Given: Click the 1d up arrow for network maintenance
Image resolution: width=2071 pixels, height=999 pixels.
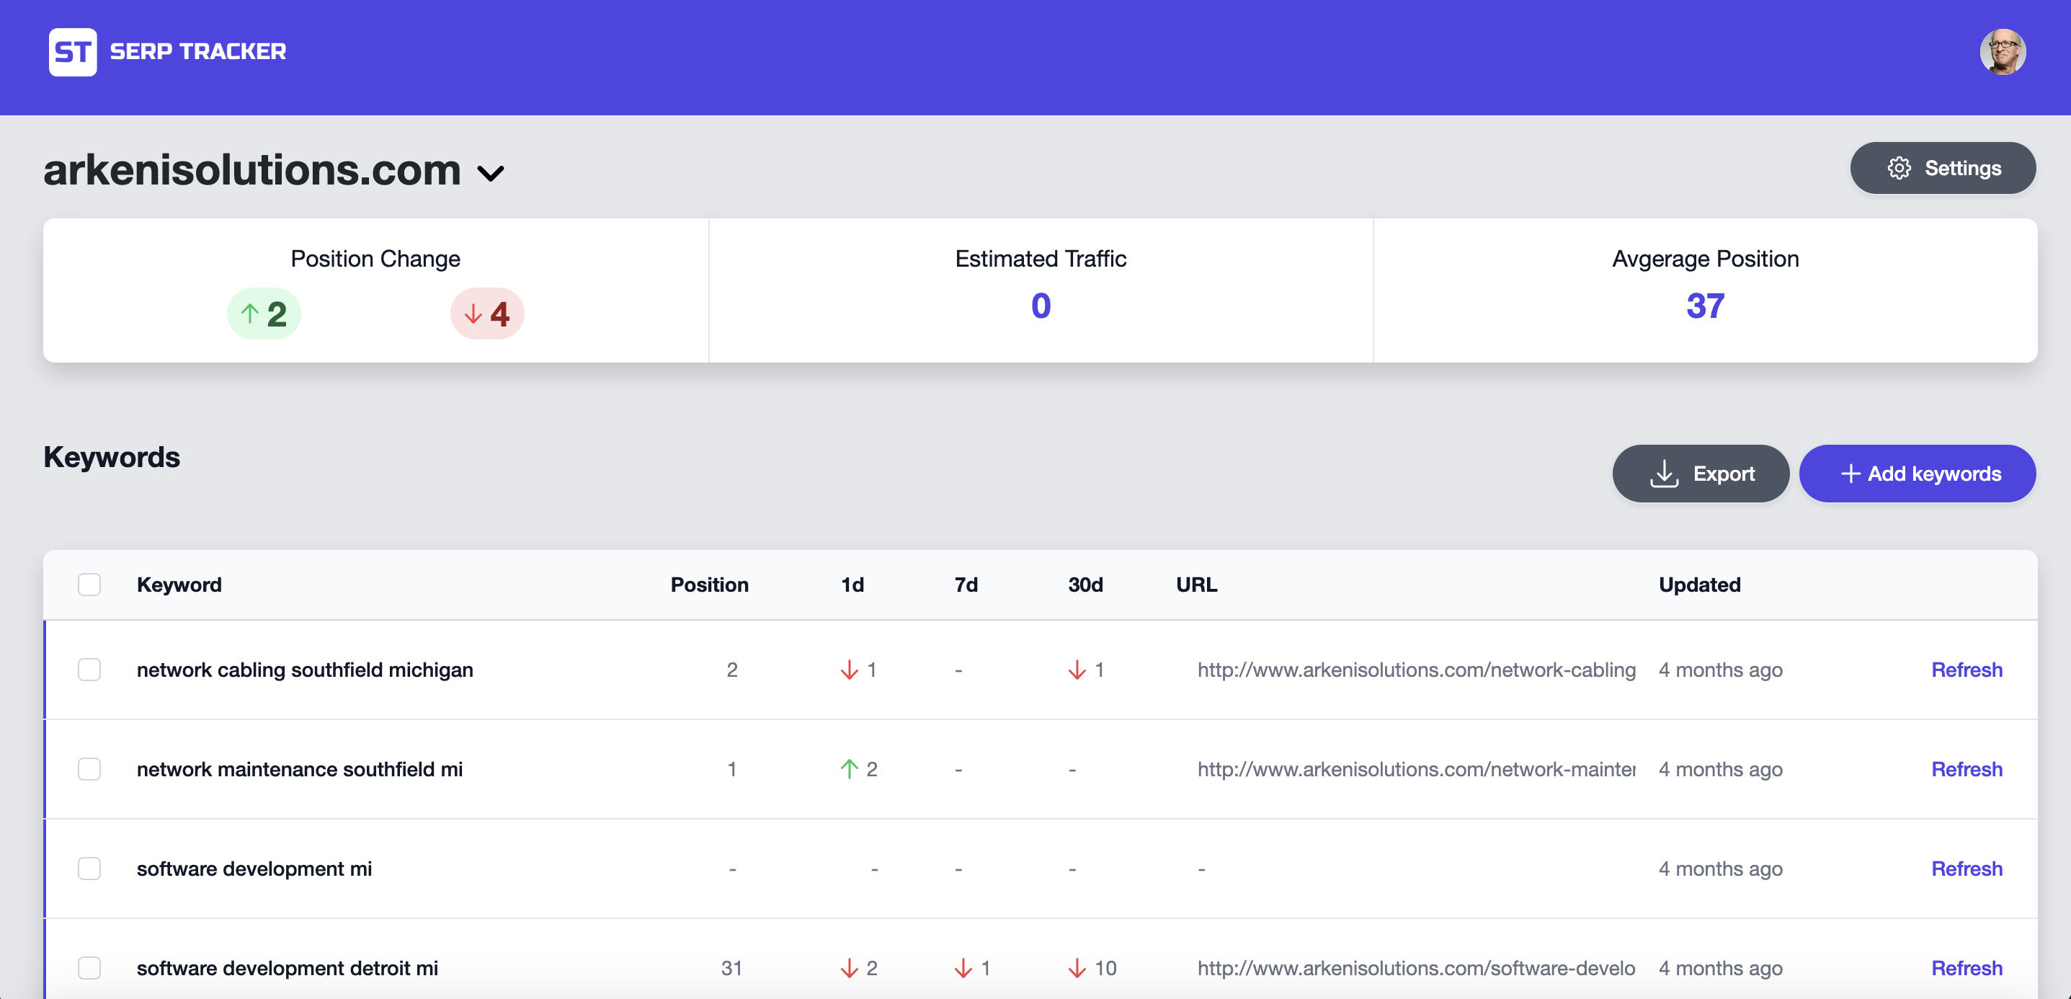Looking at the screenshot, I should 849,769.
